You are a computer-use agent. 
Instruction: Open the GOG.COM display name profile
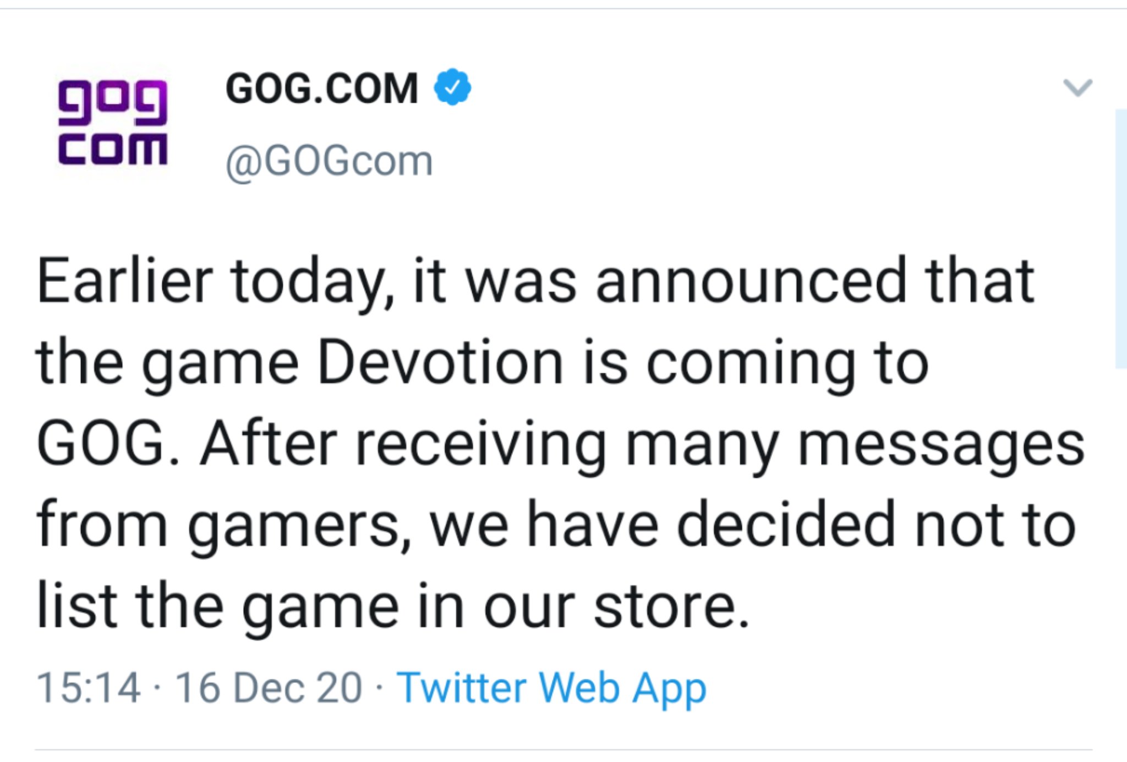click(322, 88)
